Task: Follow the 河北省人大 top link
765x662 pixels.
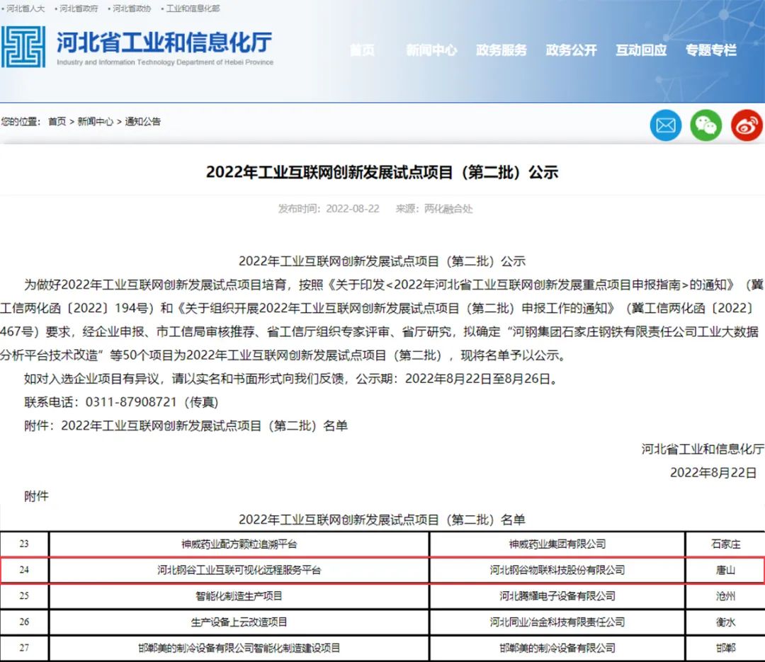Action: 25,8
